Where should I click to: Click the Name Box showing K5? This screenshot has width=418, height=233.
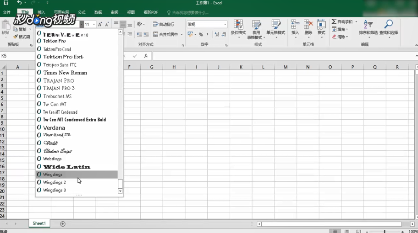(x=17, y=56)
